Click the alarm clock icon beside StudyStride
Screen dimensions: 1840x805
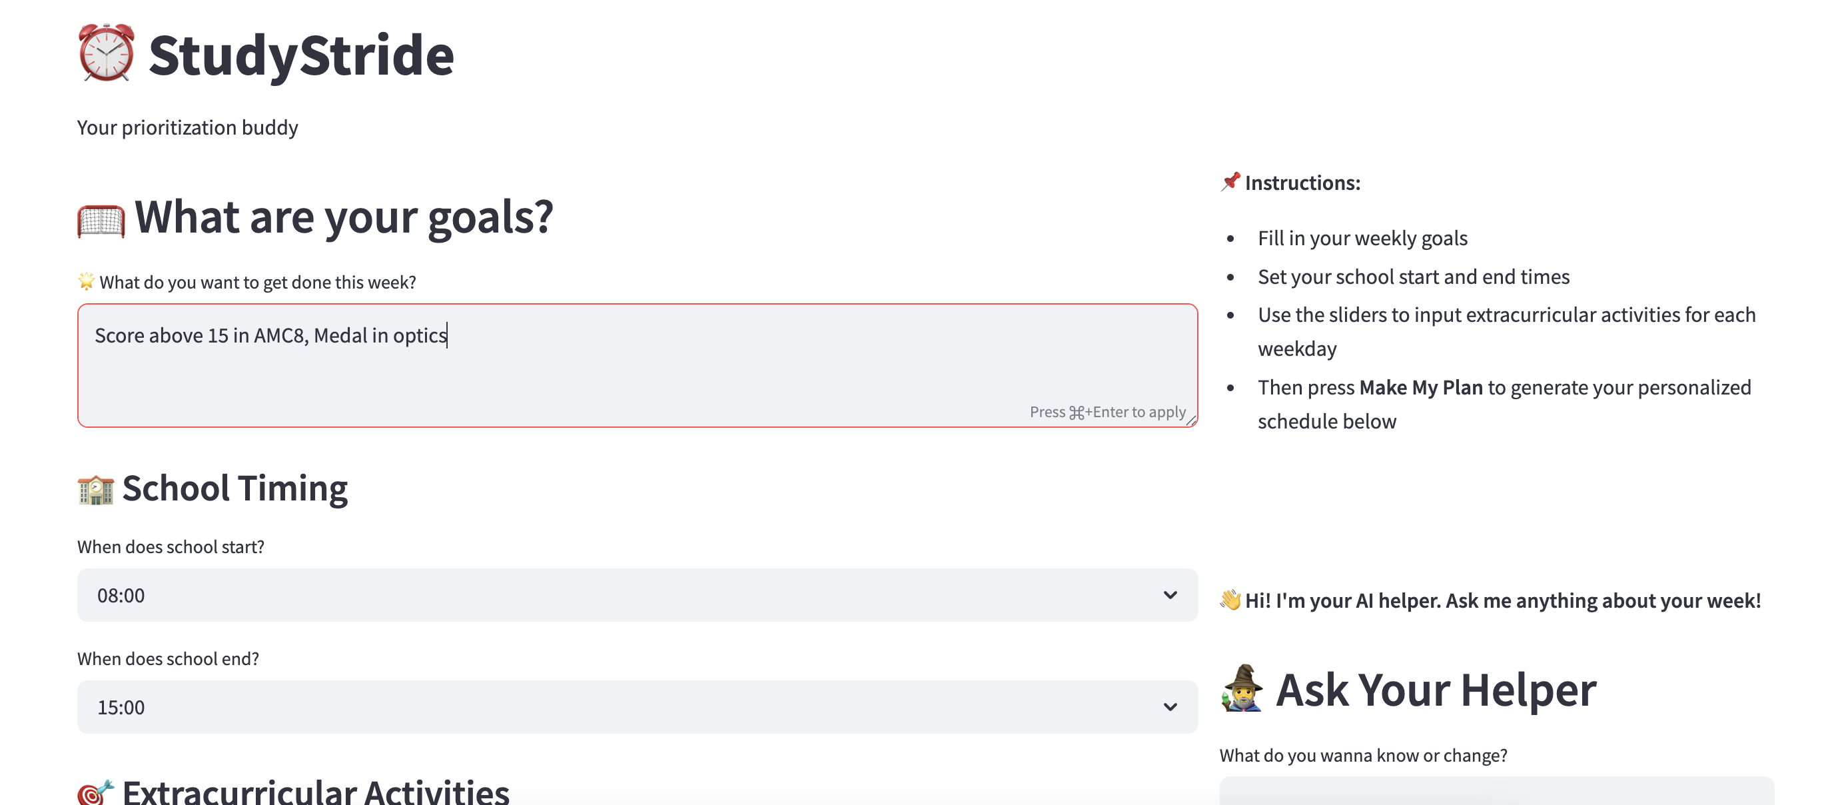pyautogui.click(x=106, y=53)
